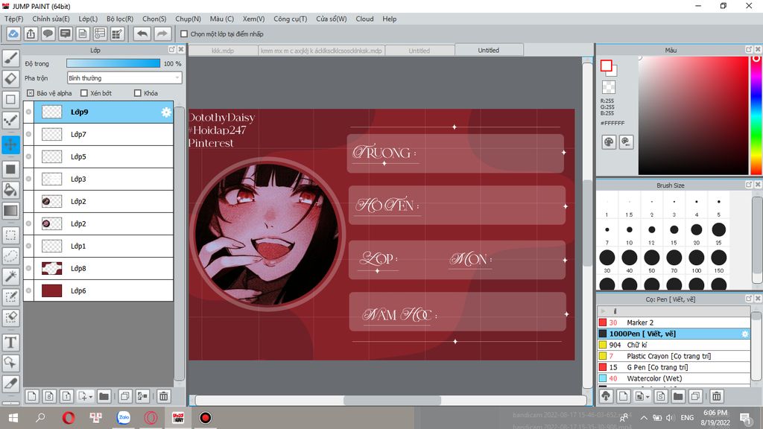Pick a hue on rainbow strip
Viewport: 763px width, 429px height.
coord(756,115)
